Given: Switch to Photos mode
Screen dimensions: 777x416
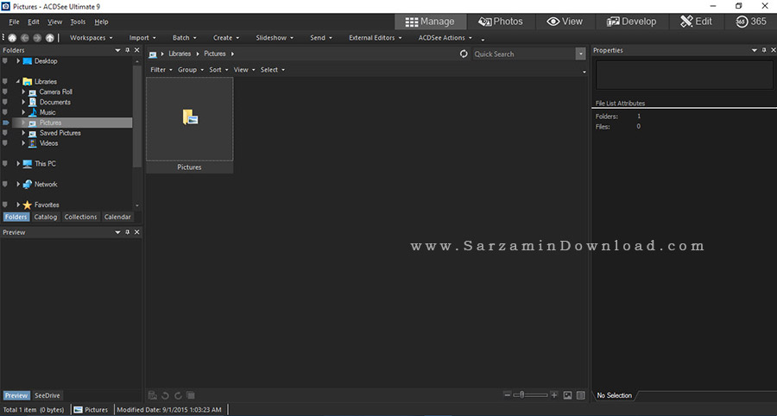Looking at the screenshot, I should [x=501, y=22].
